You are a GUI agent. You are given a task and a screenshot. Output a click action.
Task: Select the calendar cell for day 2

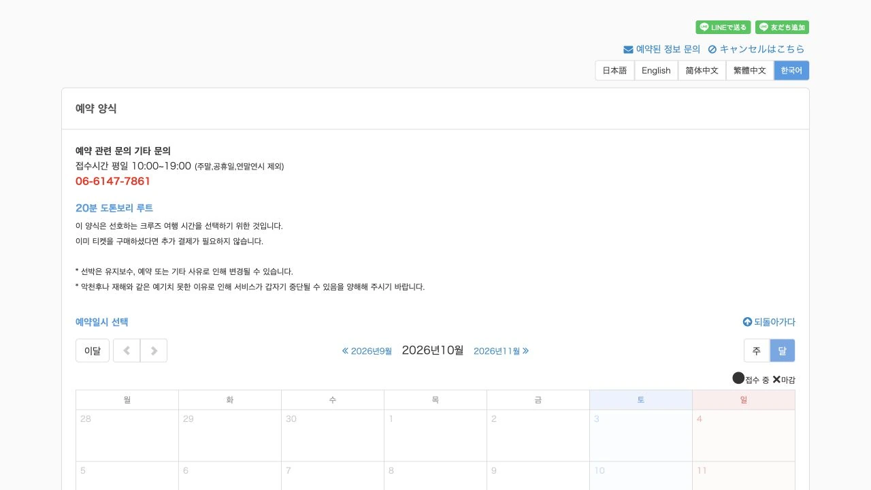[538, 436]
